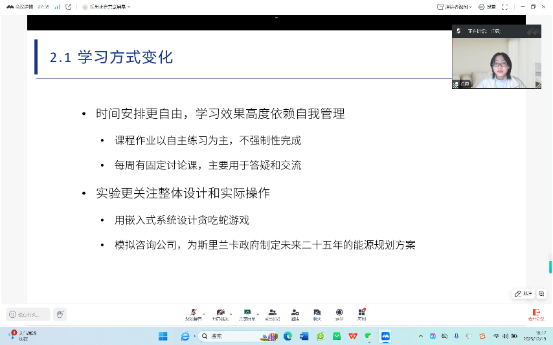Open the 'sharing screen' dropdown at top

click(x=107, y=6)
